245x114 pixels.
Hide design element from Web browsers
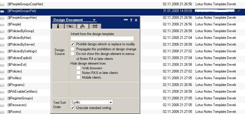click(78, 68)
